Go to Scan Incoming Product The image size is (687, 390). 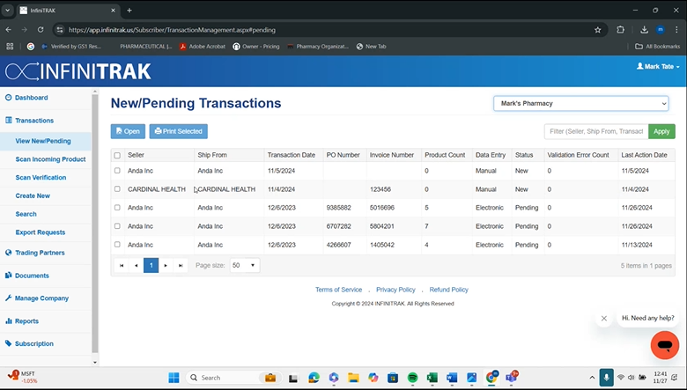coord(50,159)
